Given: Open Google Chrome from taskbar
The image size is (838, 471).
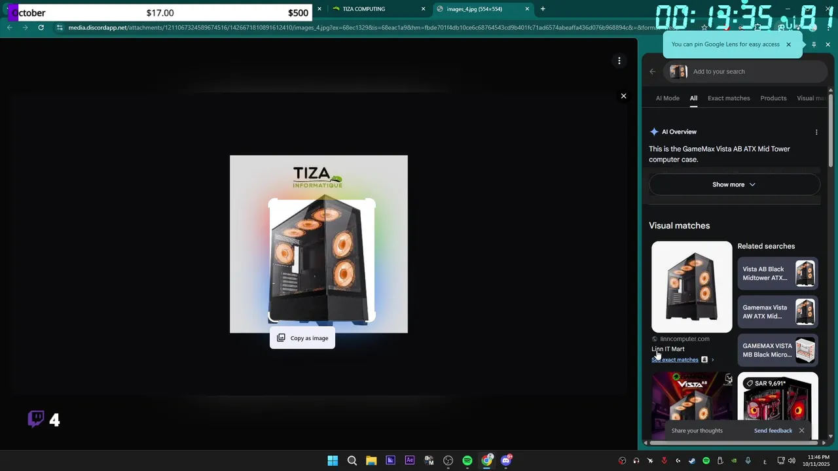Looking at the screenshot, I should click(486, 461).
